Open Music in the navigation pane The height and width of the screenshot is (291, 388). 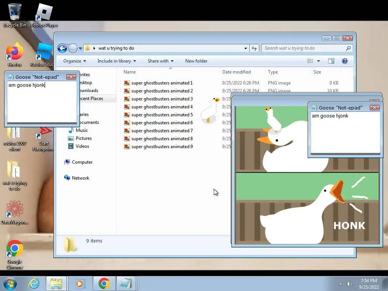[78, 130]
